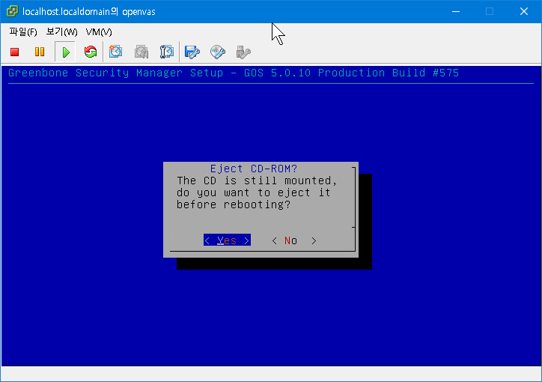This screenshot has height=382, width=542.
Task: Open the 보기(W) menu
Action: pyautogui.click(x=62, y=32)
